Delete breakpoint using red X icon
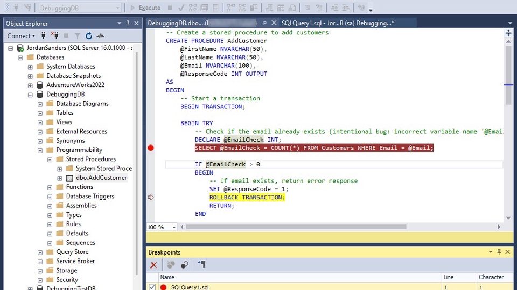Viewport: 517px width, 290px height. pos(153,265)
